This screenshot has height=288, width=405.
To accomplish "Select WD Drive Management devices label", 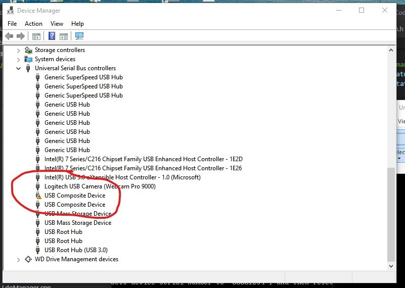I will point(76,259).
